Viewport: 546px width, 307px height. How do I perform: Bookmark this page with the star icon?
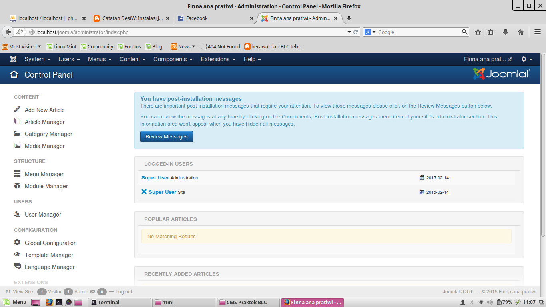pos(478,32)
